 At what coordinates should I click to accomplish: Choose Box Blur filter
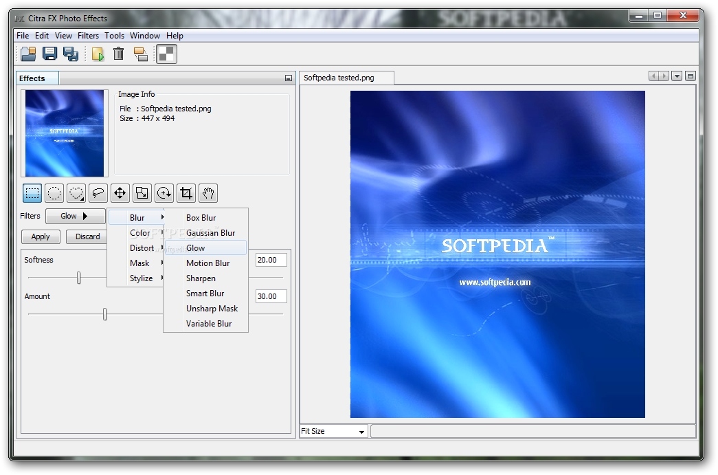pyautogui.click(x=205, y=218)
